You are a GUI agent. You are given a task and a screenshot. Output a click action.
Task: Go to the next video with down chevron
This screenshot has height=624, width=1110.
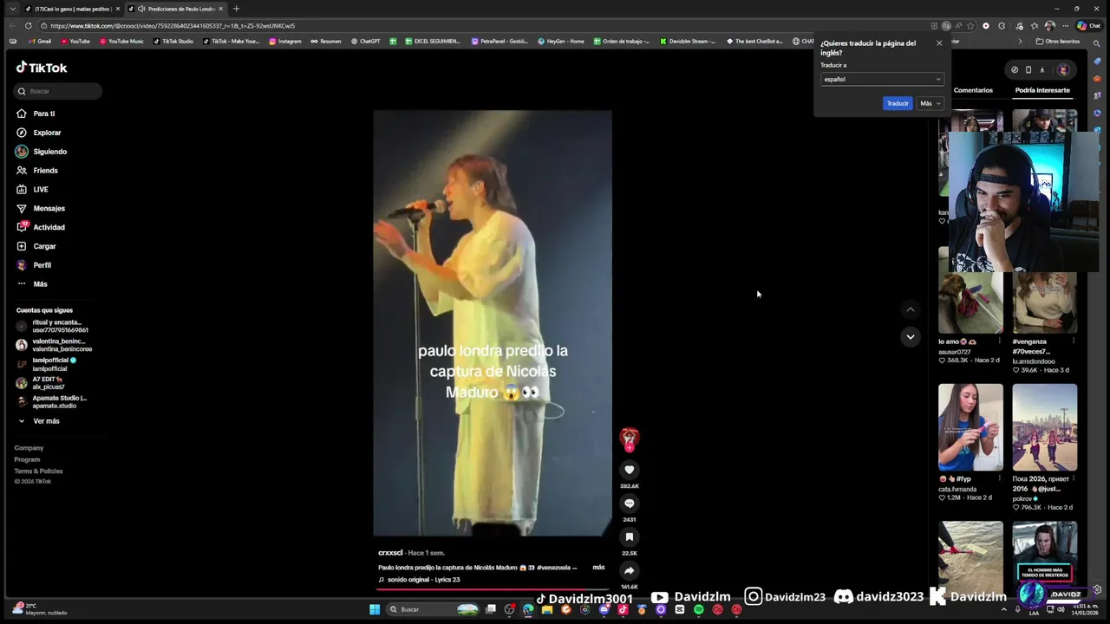coord(910,336)
